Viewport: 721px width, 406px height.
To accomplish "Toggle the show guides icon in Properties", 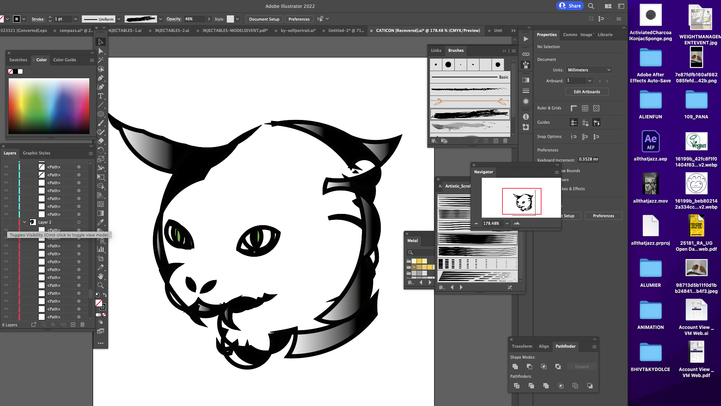I will [x=574, y=123].
